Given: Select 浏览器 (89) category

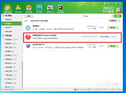Looking at the screenshot, I should click(9, 51).
